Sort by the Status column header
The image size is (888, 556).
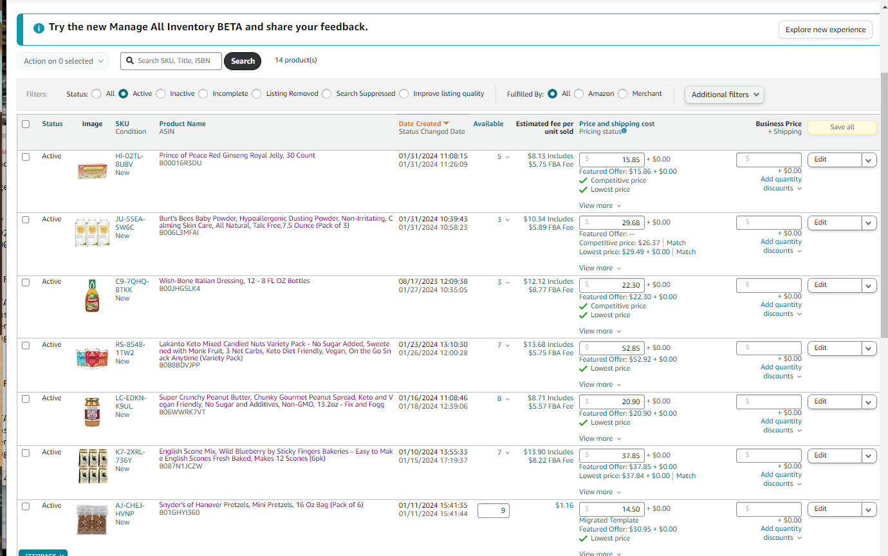(x=52, y=124)
